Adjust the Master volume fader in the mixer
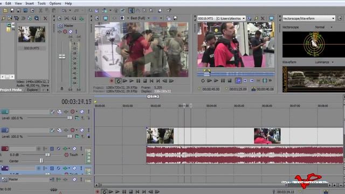 pyautogui.click(x=62, y=57)
